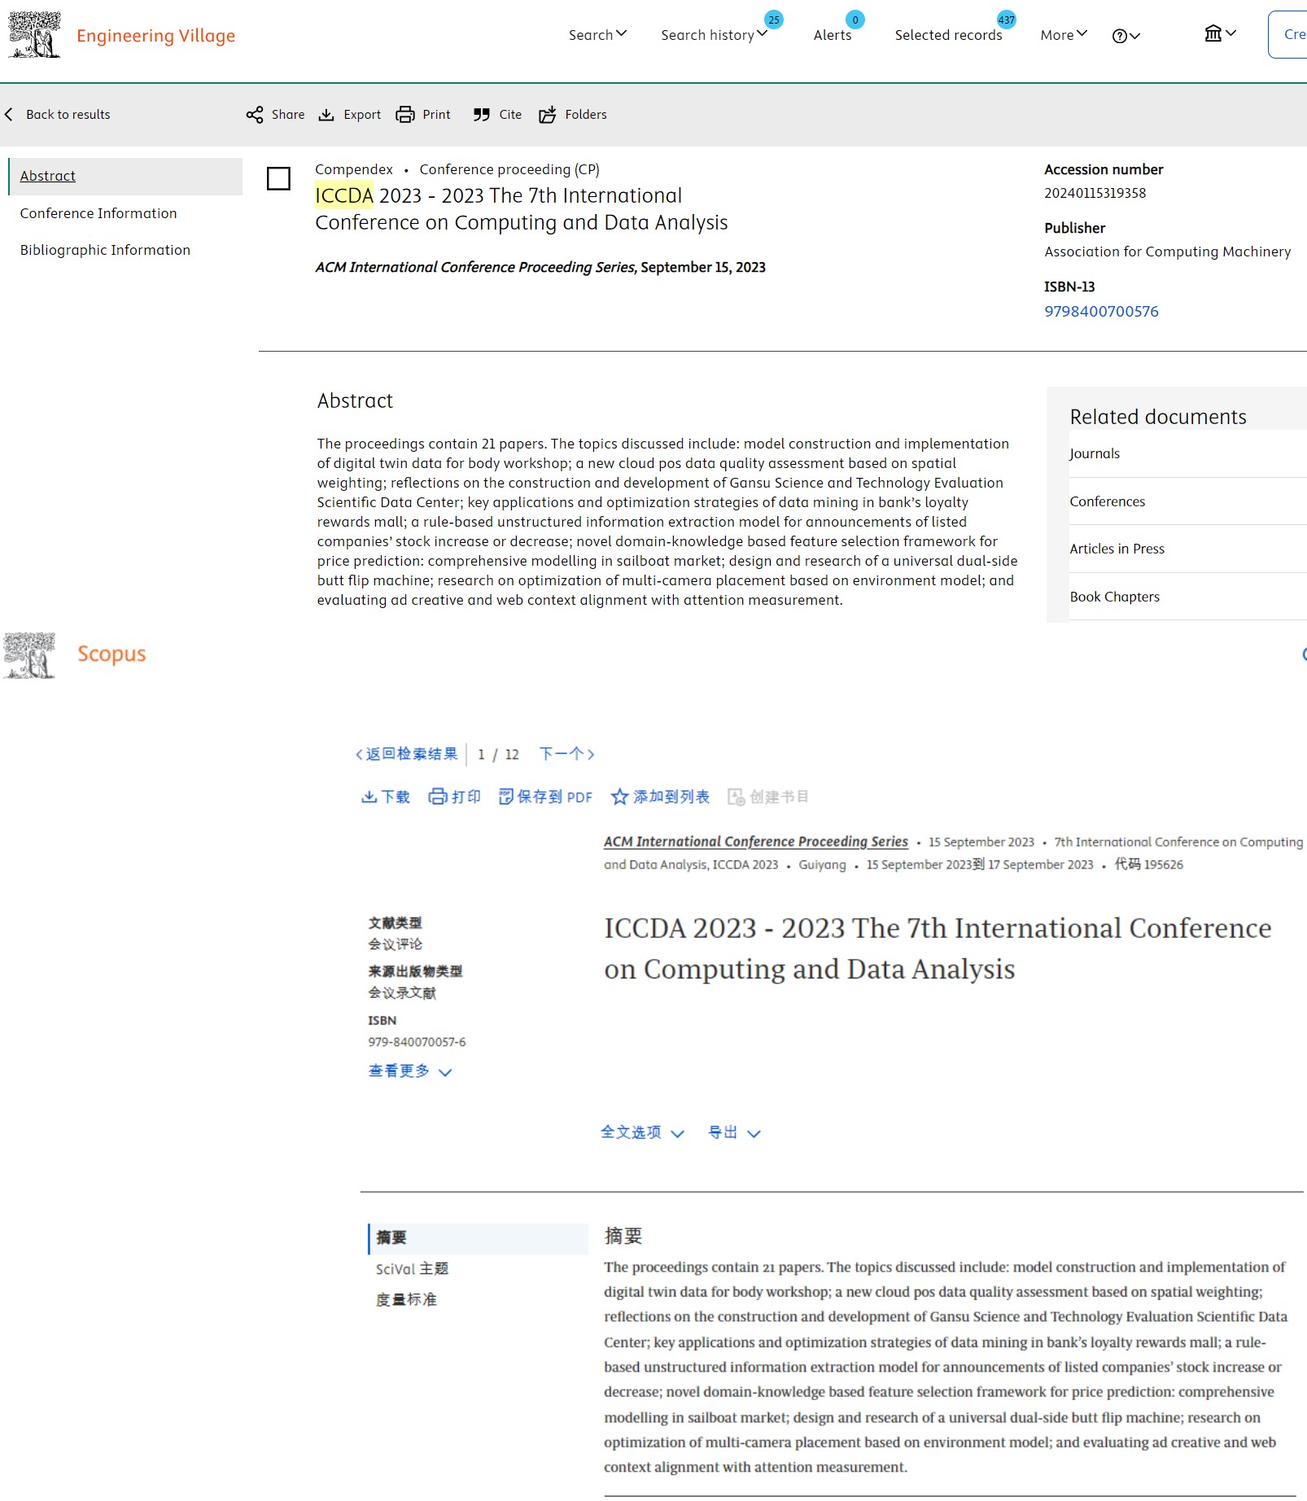Screen dimensions: 1307x1501
Task: Select the 摘要 tab in Scopus
Action: [479, 1238]
